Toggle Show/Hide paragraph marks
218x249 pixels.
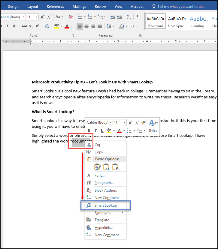click(138, 17)
